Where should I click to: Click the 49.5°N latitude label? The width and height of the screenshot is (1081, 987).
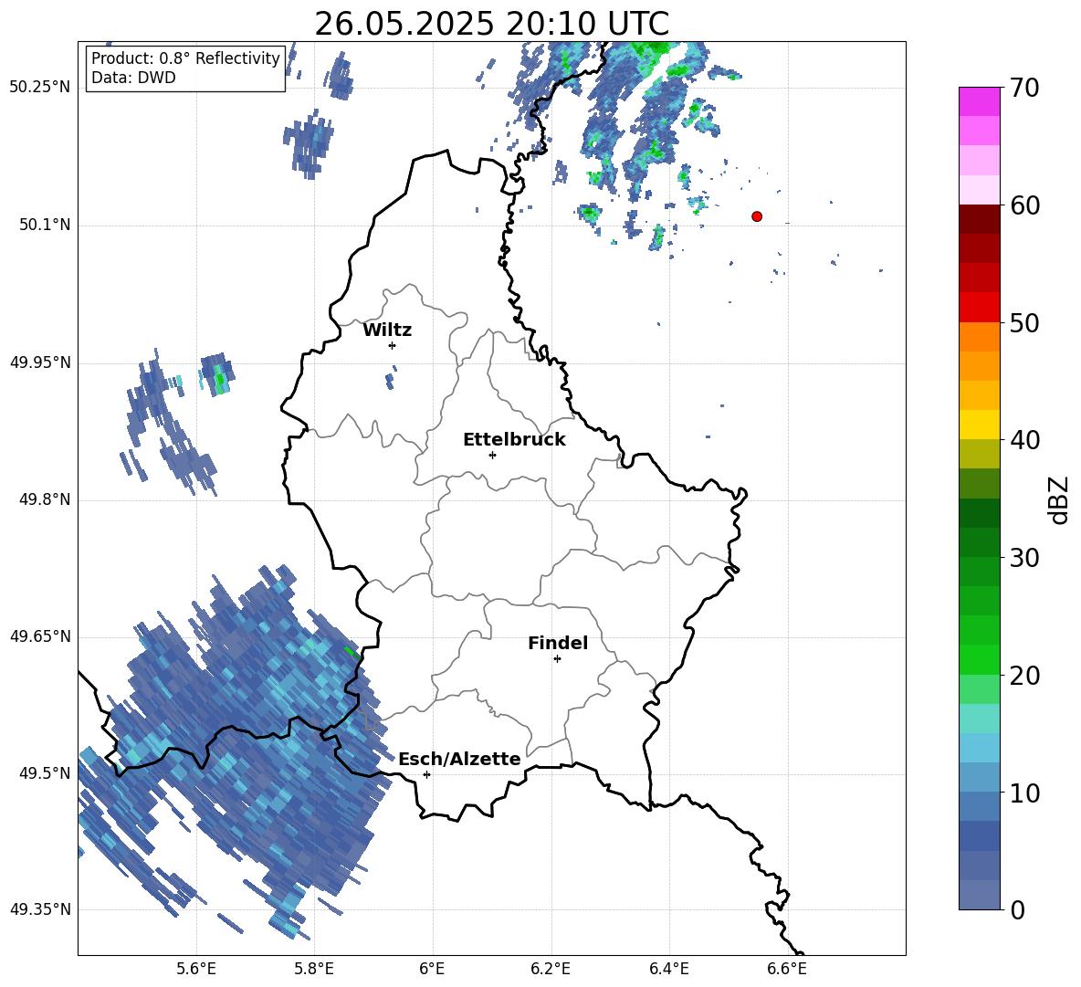(x=44, y=773)
